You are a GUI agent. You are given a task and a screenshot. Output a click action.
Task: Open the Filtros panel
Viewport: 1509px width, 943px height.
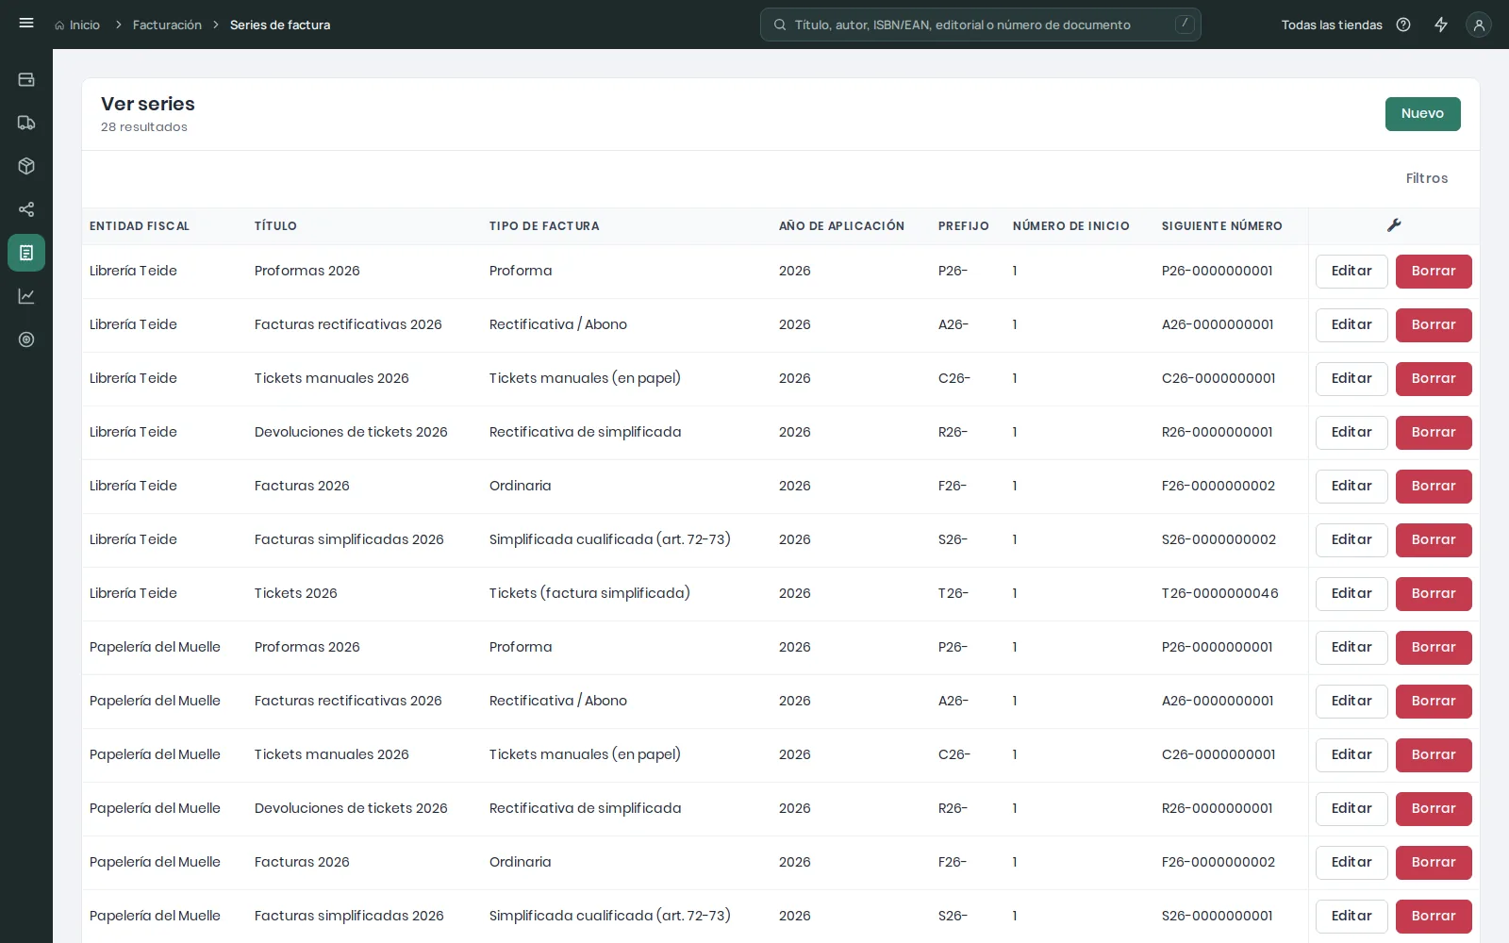point(1426,178)
